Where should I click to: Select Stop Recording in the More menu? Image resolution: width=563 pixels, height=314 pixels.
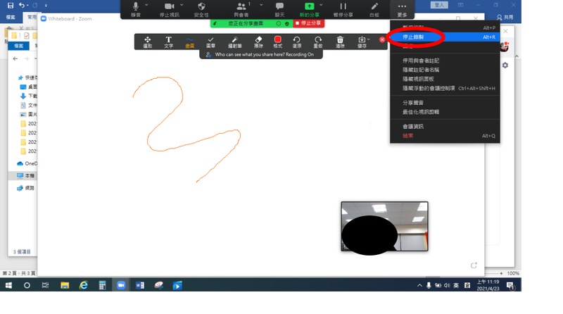click(x=445, y=37)
